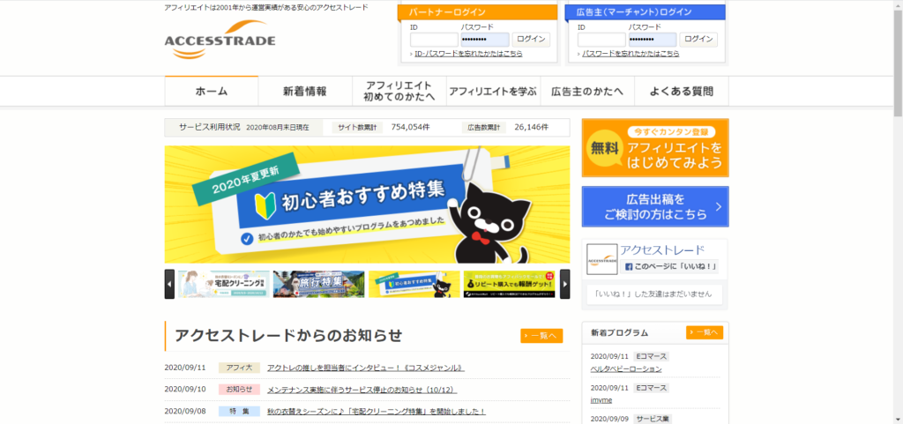The image size is (903, 424).
Task: Click the 広告主（マーチャント）ログイン header
Action: (x=646, y=12)
